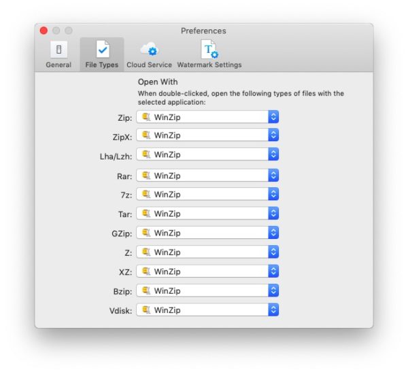Open the 7z application dropdown
Screen dimensions: 408x374
207,194
